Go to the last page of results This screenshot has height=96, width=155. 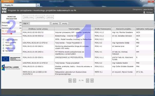click(x=92, y=81)
